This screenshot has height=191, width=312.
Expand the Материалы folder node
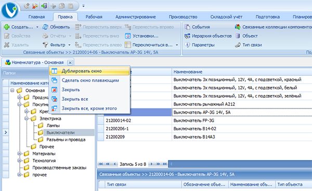point(19,154)
